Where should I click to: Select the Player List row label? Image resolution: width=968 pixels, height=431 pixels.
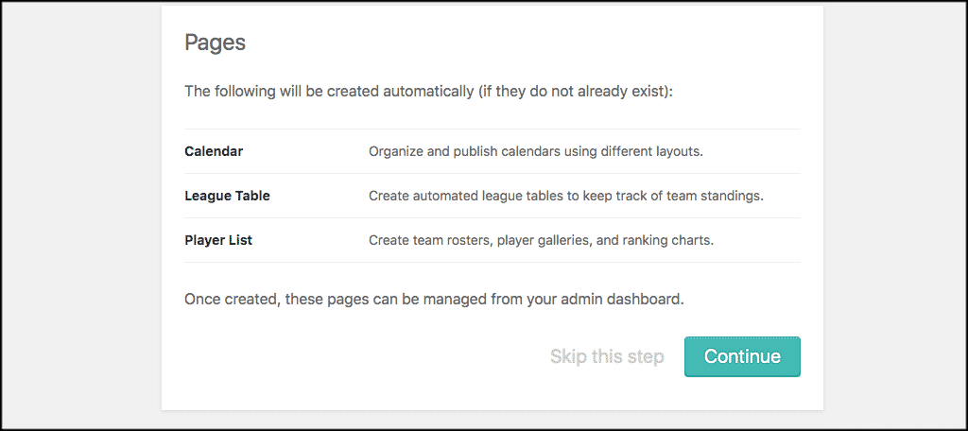point(218,240)
